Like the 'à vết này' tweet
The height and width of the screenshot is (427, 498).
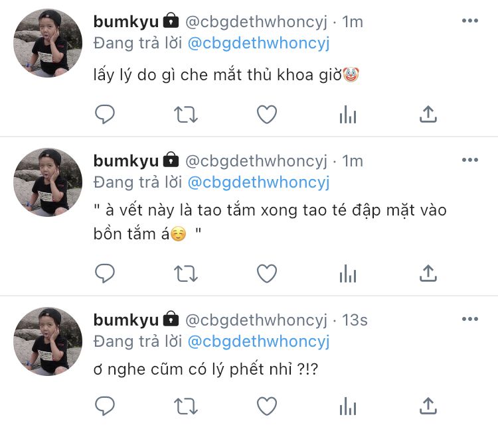(x=267, y=273)
